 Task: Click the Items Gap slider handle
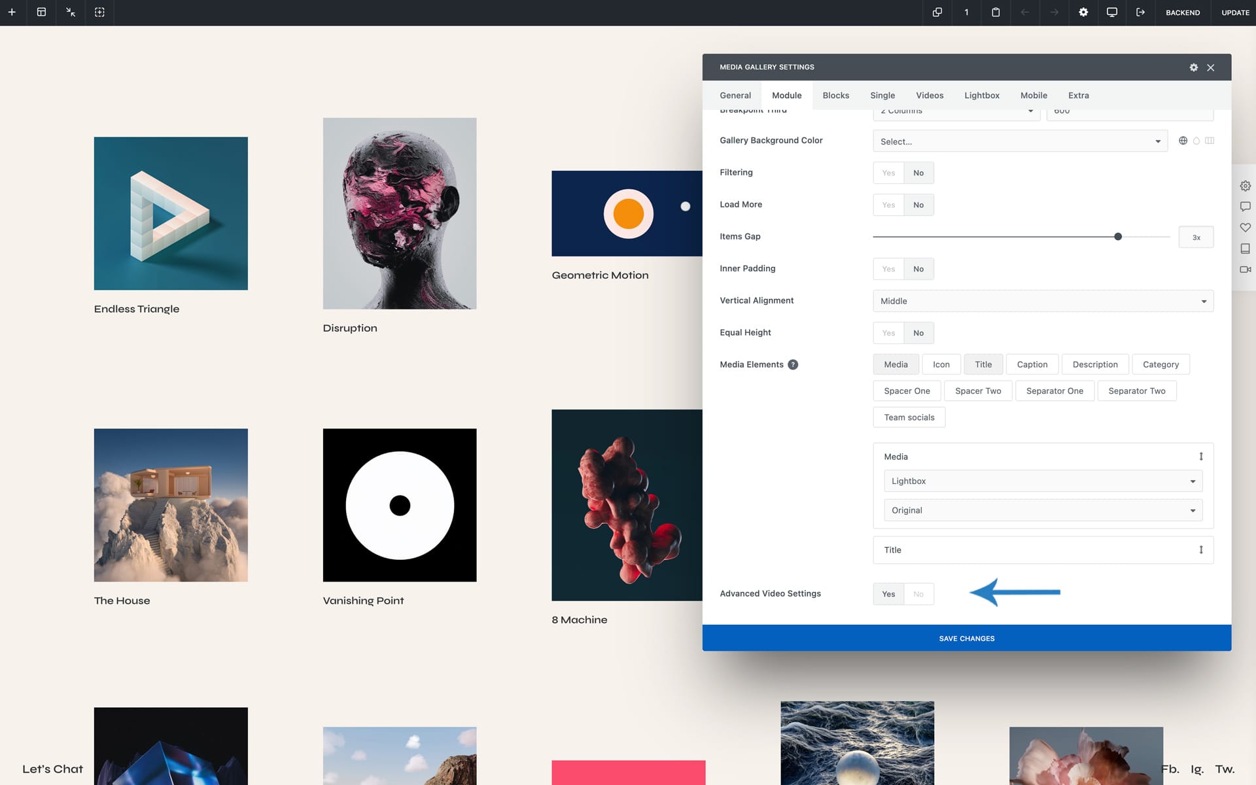pyautogui.click(x=1118, y=237)
